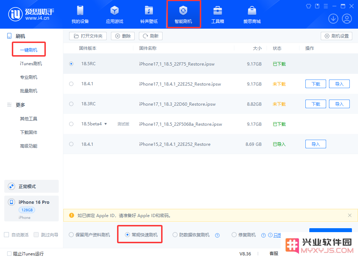This screenshot has width=358, height=259.
Task: Select the 18.3RC firmware radio button
Action: [x=71, y=104]
